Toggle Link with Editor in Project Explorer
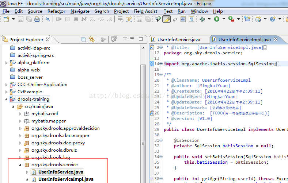The height and width of the screenshot is (183, 288). (x=92, y=39)
